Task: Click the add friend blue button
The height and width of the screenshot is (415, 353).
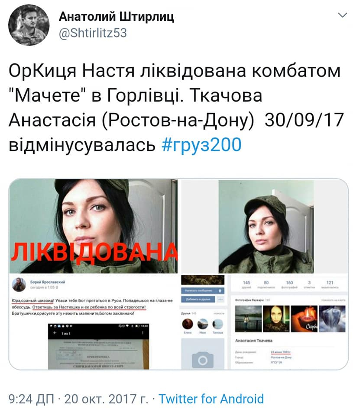Action: 198,299
